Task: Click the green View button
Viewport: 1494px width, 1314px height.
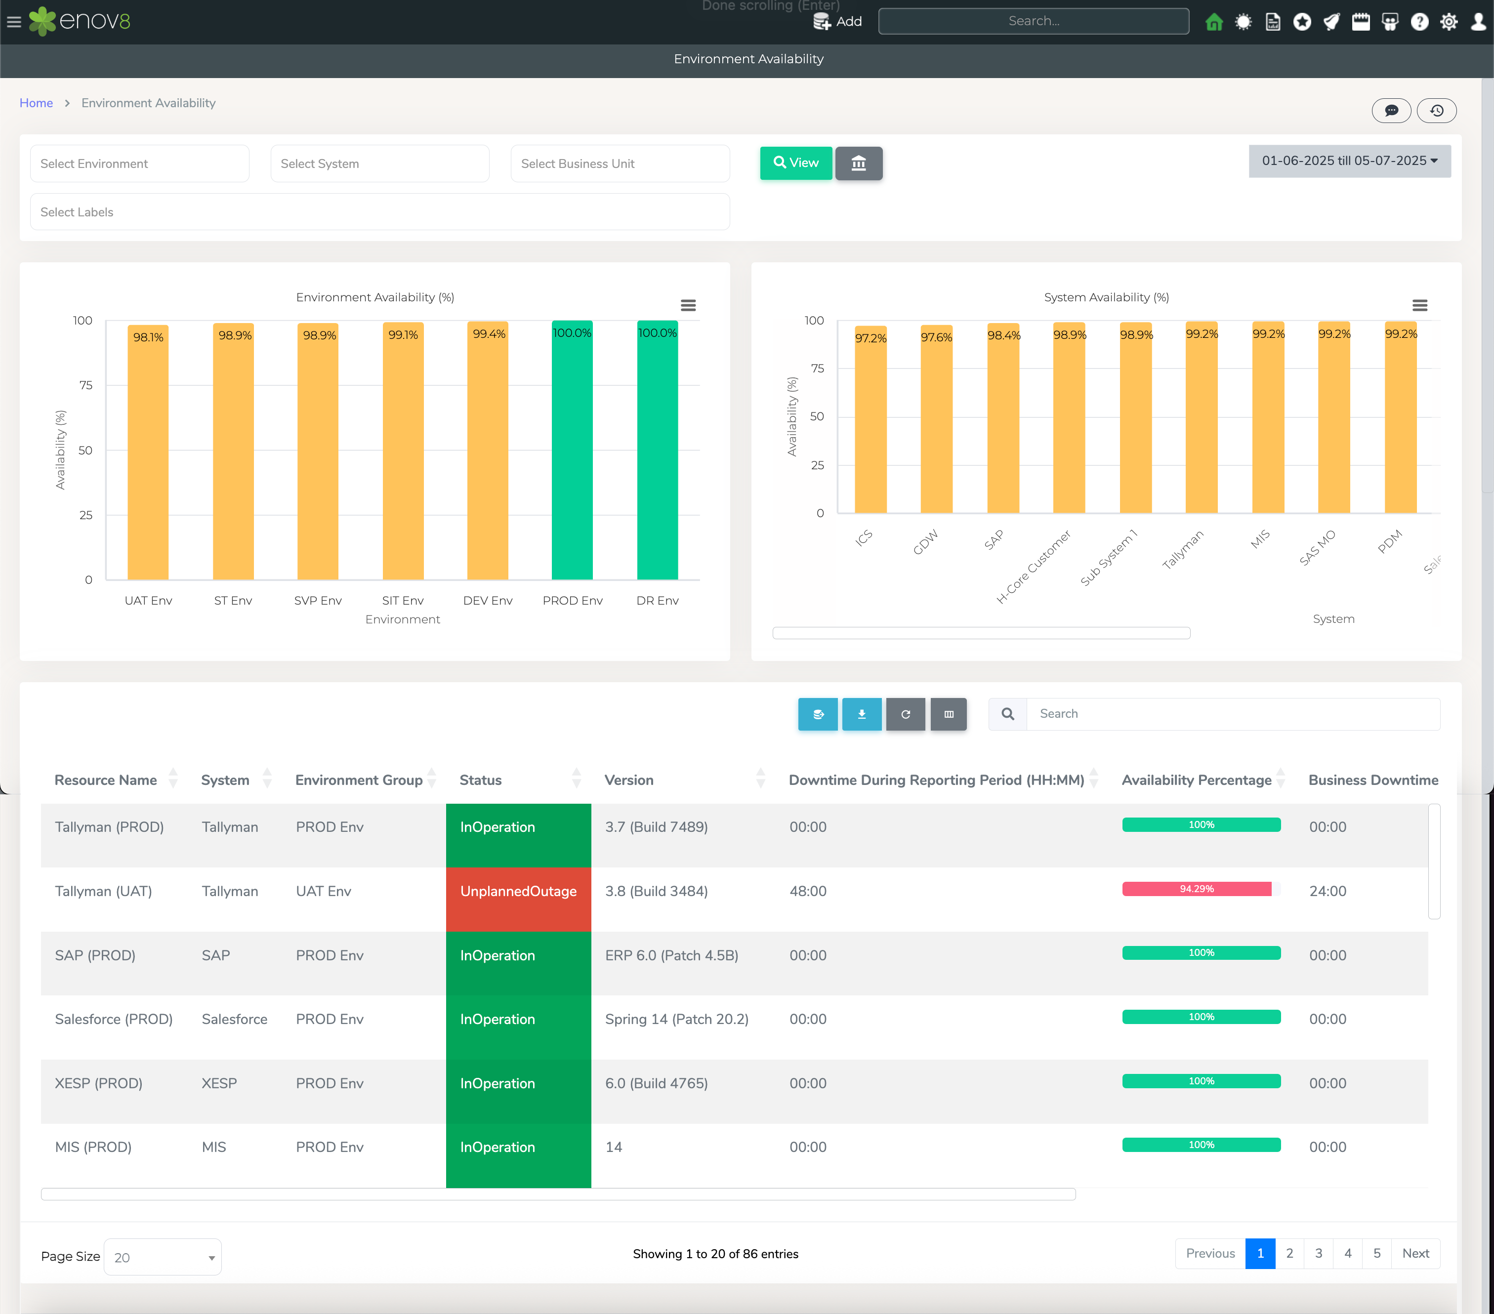Action: click(x=796, y=163)
